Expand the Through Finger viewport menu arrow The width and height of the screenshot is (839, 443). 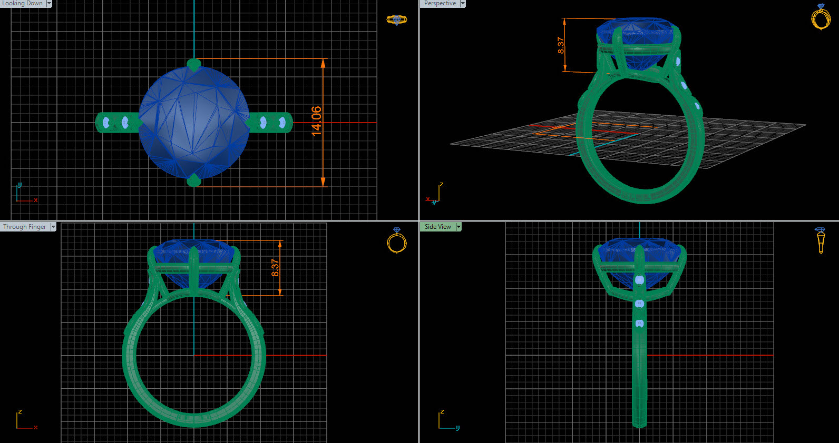[53, 227]
